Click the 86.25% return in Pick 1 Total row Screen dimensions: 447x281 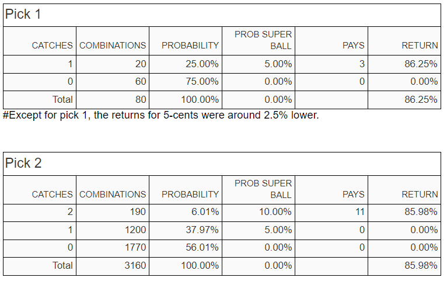tap(404, 100)
